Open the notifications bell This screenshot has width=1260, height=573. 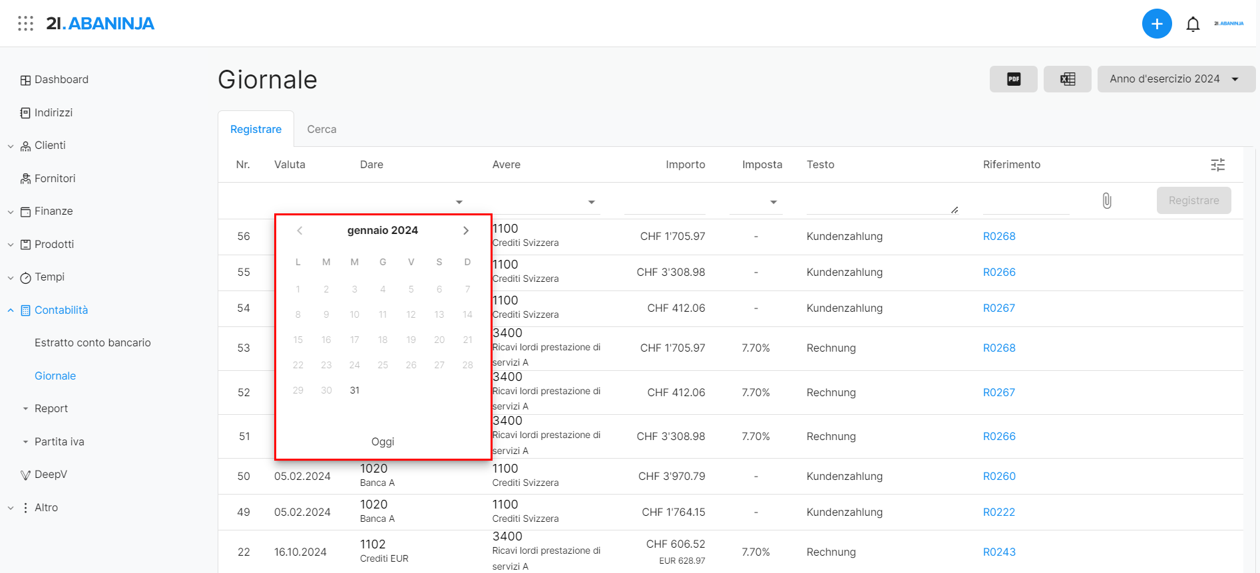tap(1193, 25)
